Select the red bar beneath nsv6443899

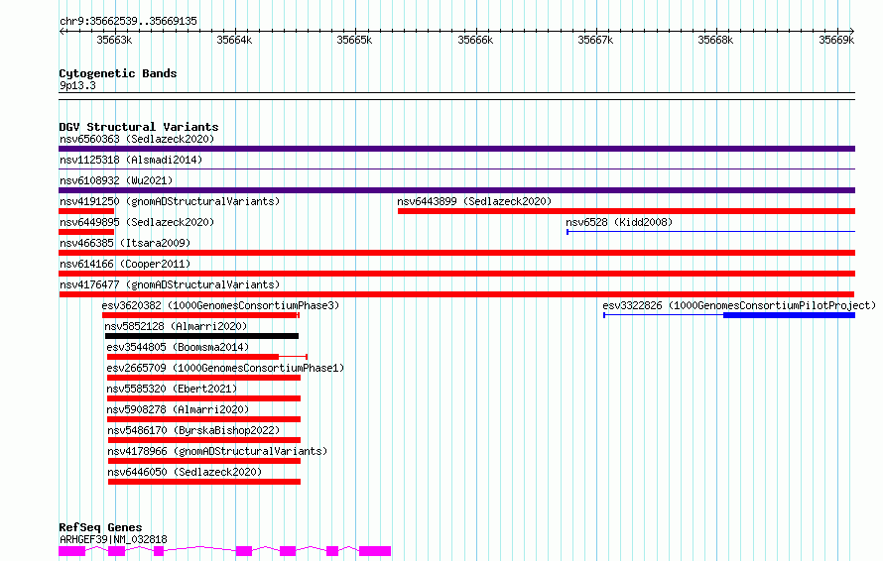coord(626,211)
